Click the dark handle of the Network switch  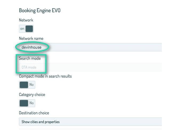tap(29, 29)
